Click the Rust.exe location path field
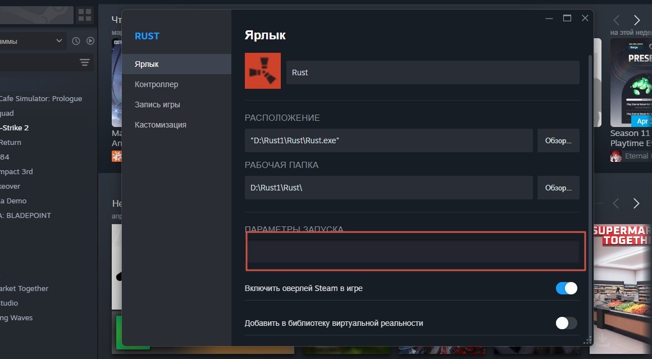 389,140
